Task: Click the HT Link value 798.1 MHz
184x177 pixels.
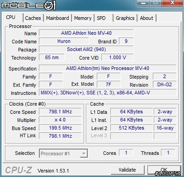Action: coord(60,136)
